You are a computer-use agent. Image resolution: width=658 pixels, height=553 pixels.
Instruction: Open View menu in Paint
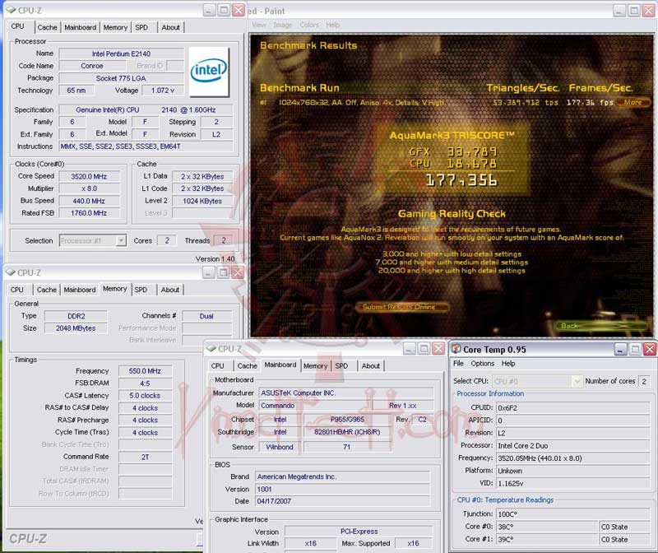(259, 26)
